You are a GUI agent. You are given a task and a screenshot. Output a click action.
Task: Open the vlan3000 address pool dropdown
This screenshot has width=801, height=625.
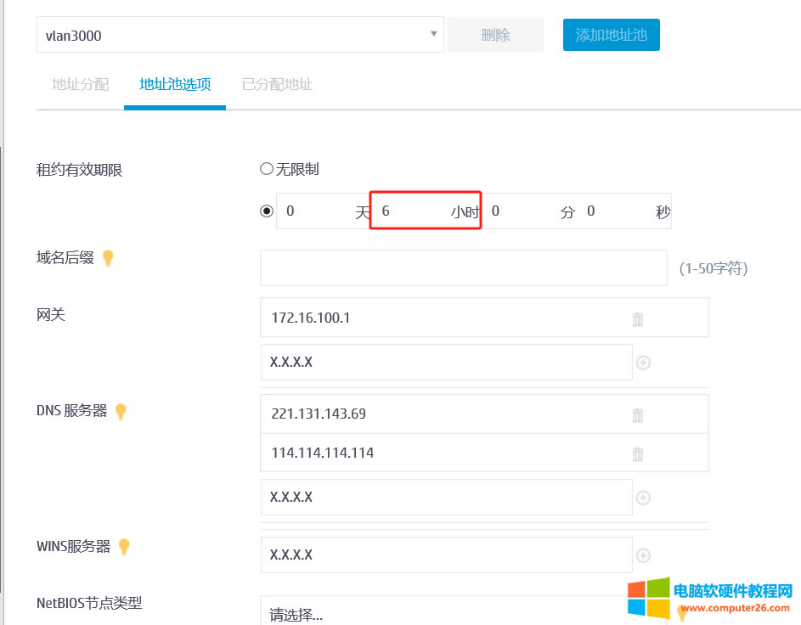coord(433,34)
